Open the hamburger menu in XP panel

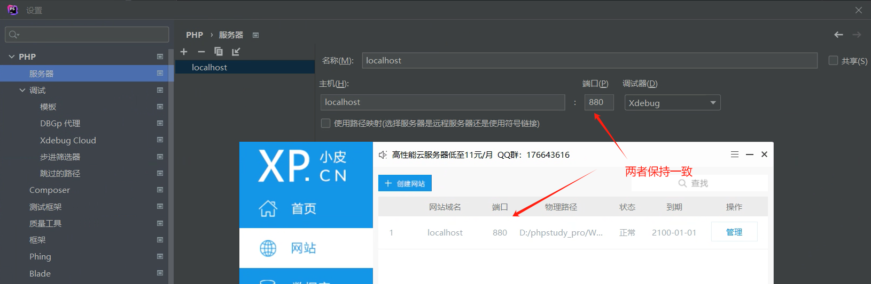click(735, 155)
